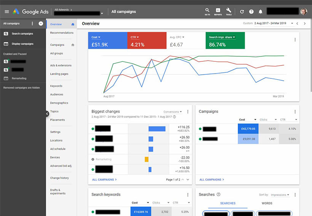Click the Searches help icon

(x=218, y=194)
